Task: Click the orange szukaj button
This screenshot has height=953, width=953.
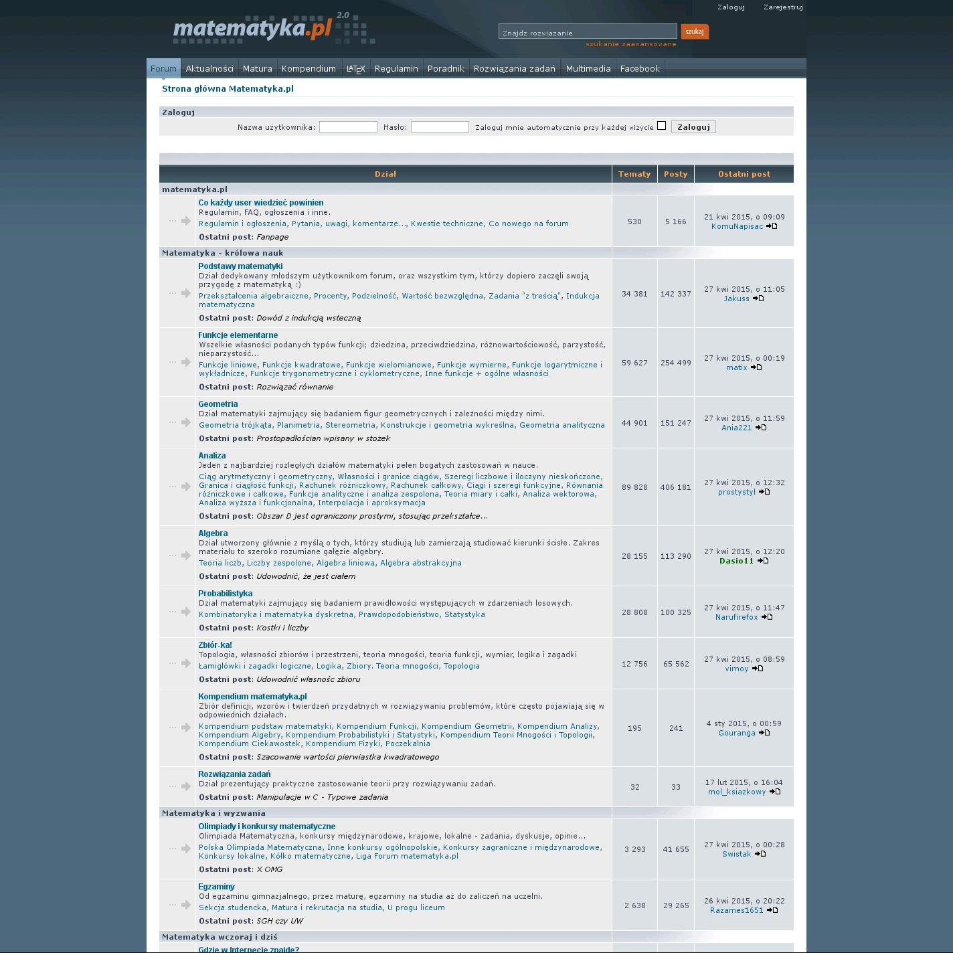Action: tap(695, 31)
